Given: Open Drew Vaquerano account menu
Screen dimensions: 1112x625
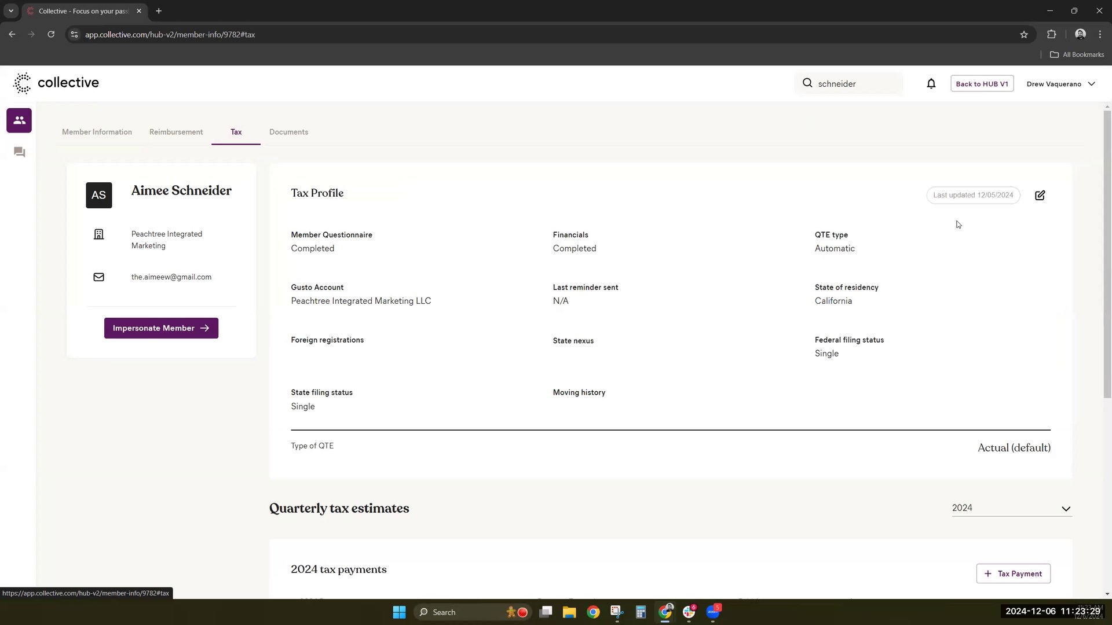Looking at the screenshot, I should pyautogui.click(x=1060, y=84).
